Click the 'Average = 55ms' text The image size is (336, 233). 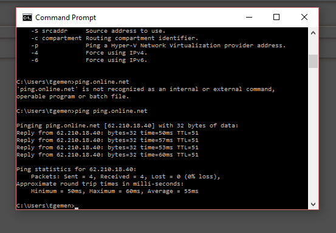pos(173,191)
